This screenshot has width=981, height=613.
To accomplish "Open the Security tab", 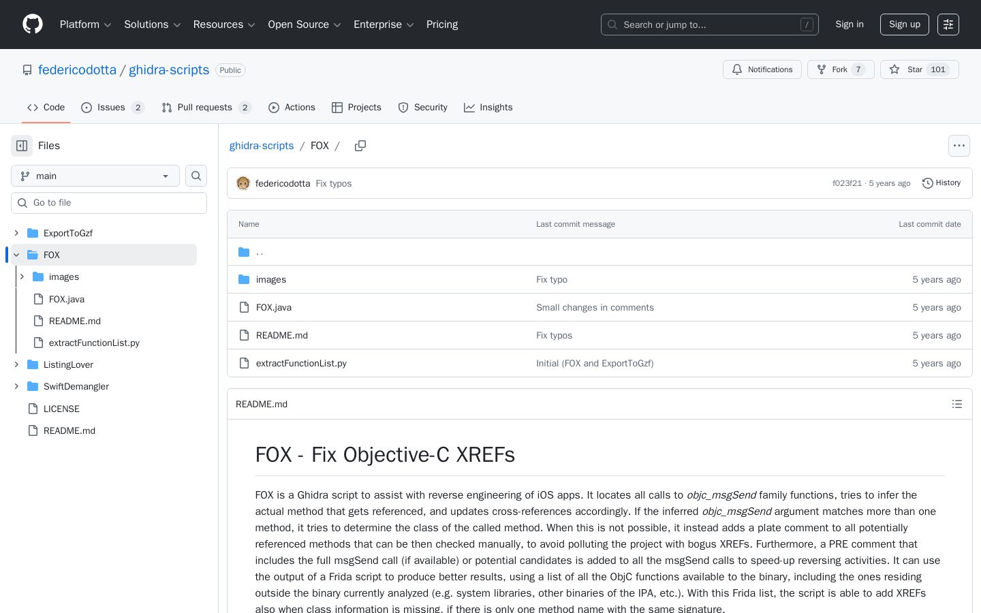I will tap(422, 108).
